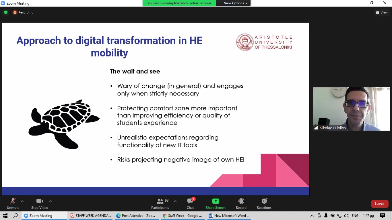
Task: Leave the meeting with red Leave button
Action: coord(379,204)
